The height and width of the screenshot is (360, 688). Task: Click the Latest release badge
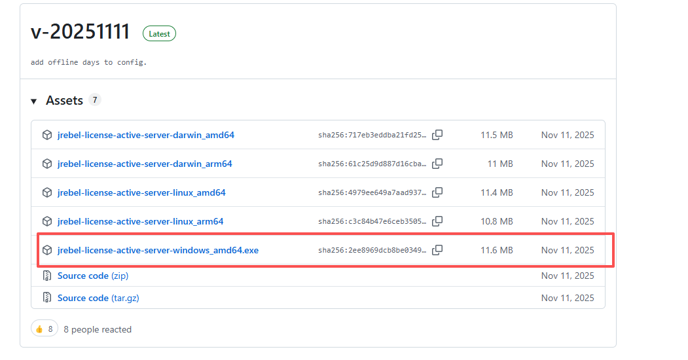[159, 34]
